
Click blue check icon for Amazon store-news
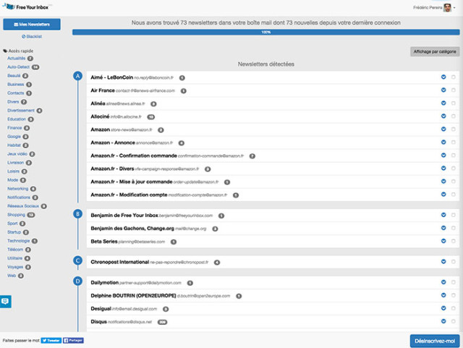pos(443,129)
